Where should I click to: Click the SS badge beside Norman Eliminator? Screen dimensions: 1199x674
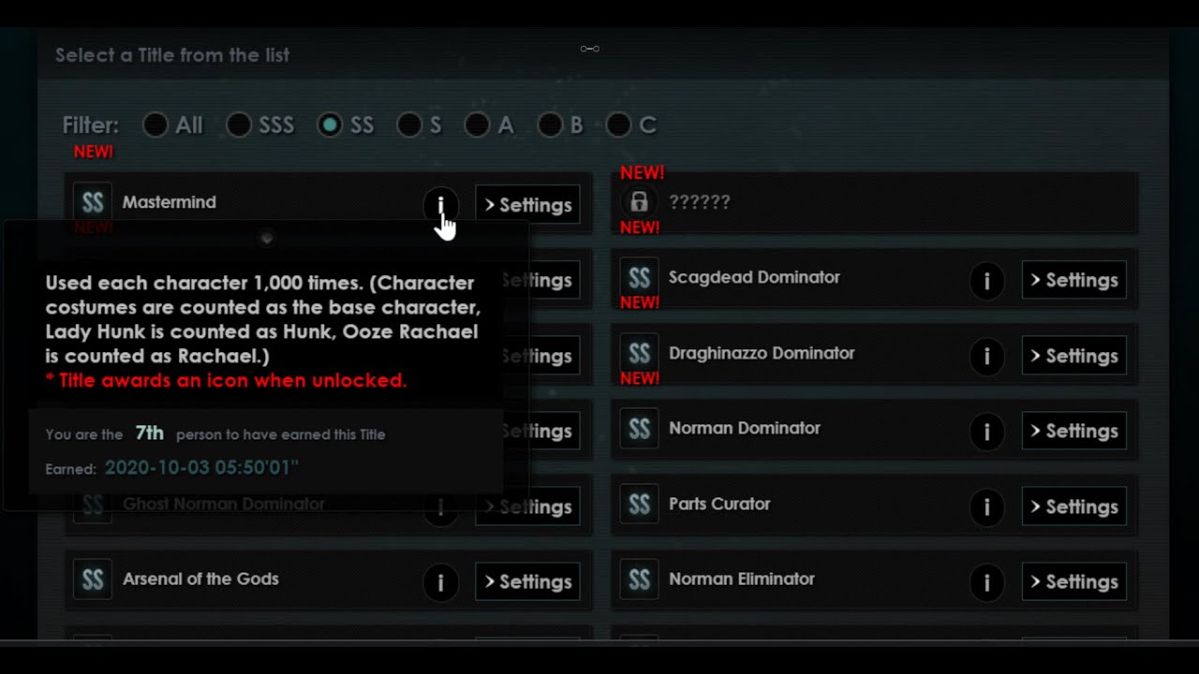coord(639,579)
